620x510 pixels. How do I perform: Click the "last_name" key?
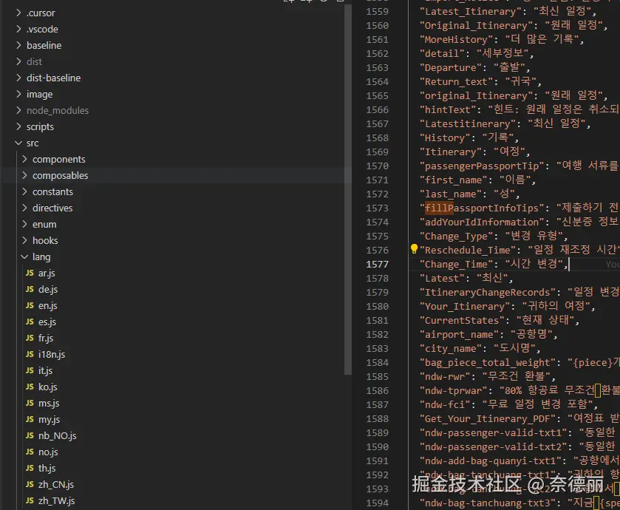point(451,194)
